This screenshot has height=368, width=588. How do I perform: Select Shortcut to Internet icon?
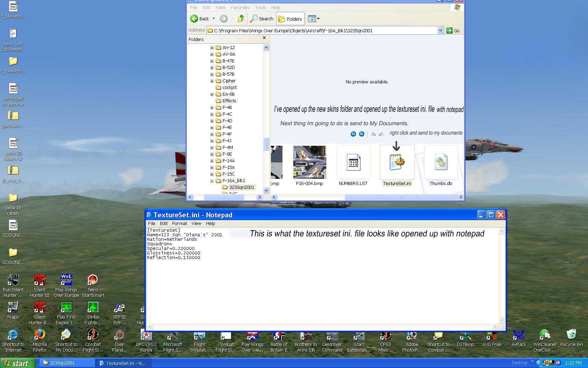13,340
